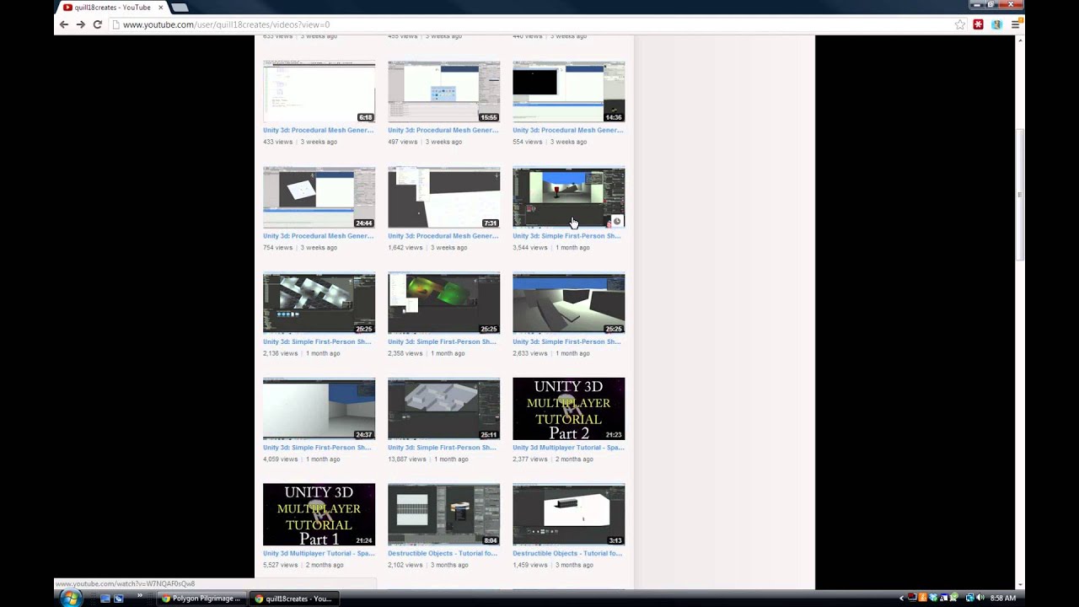1079x607 pixels.
Task: Click the Watch Later clock on the hovered thumbnail
Action: [x=616, y=222]
